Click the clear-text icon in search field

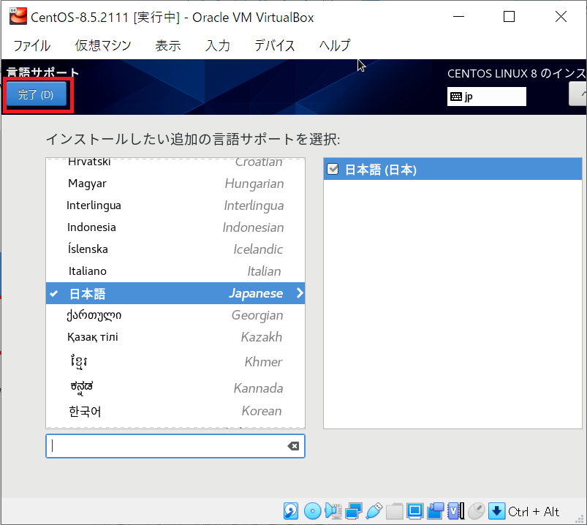[x=293, y=446]
